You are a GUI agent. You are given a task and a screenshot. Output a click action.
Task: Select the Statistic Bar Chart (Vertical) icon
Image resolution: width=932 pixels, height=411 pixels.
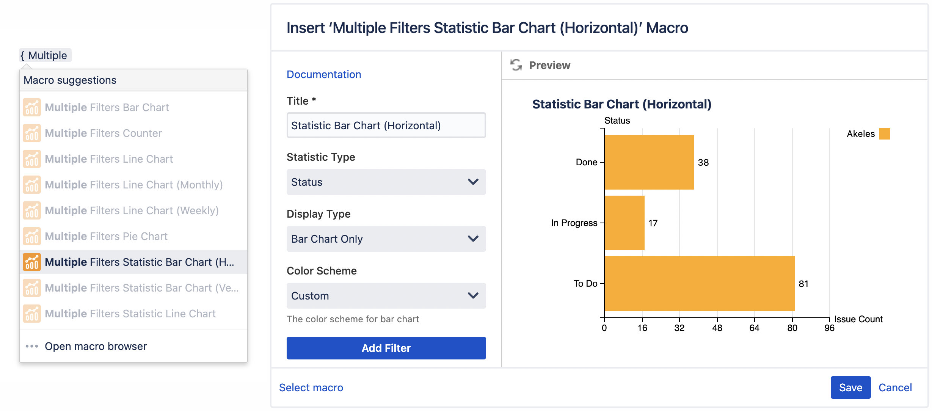tap(31, 288)
